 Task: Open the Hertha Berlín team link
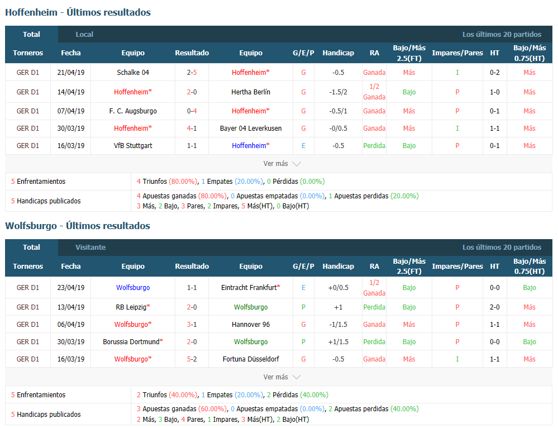251,92
